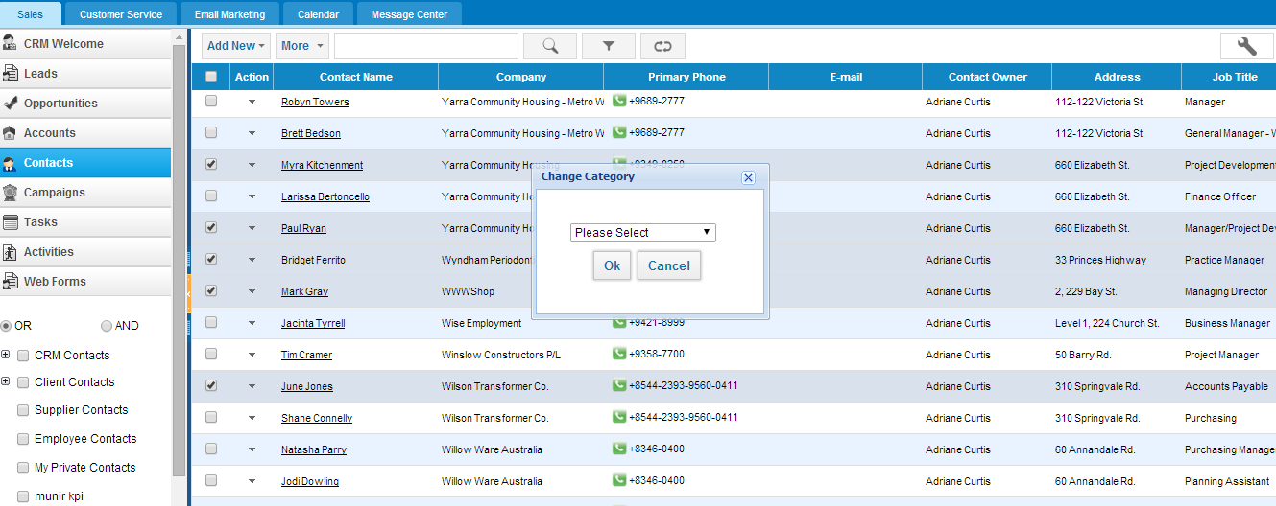
Task: Close the Change Category dialog
Action: pyautogui.click(x=749, y=177)
